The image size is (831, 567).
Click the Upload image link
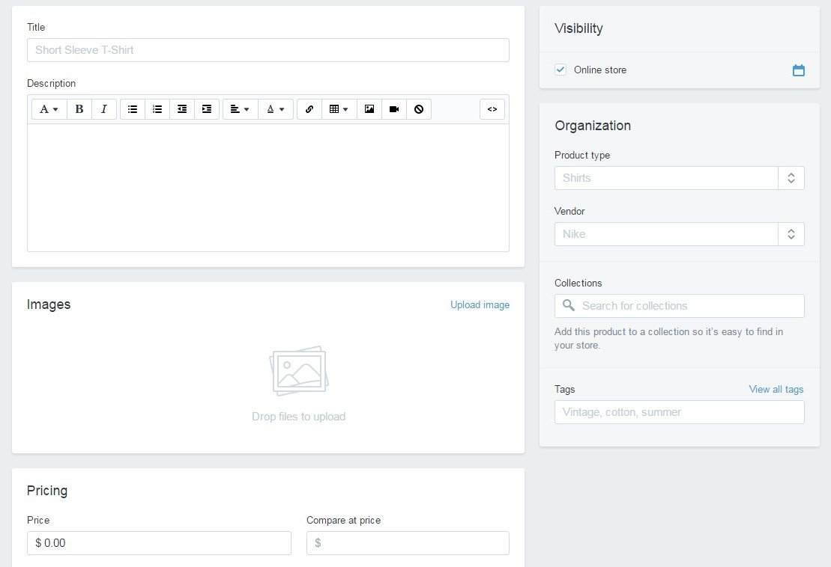pos(480,304)
